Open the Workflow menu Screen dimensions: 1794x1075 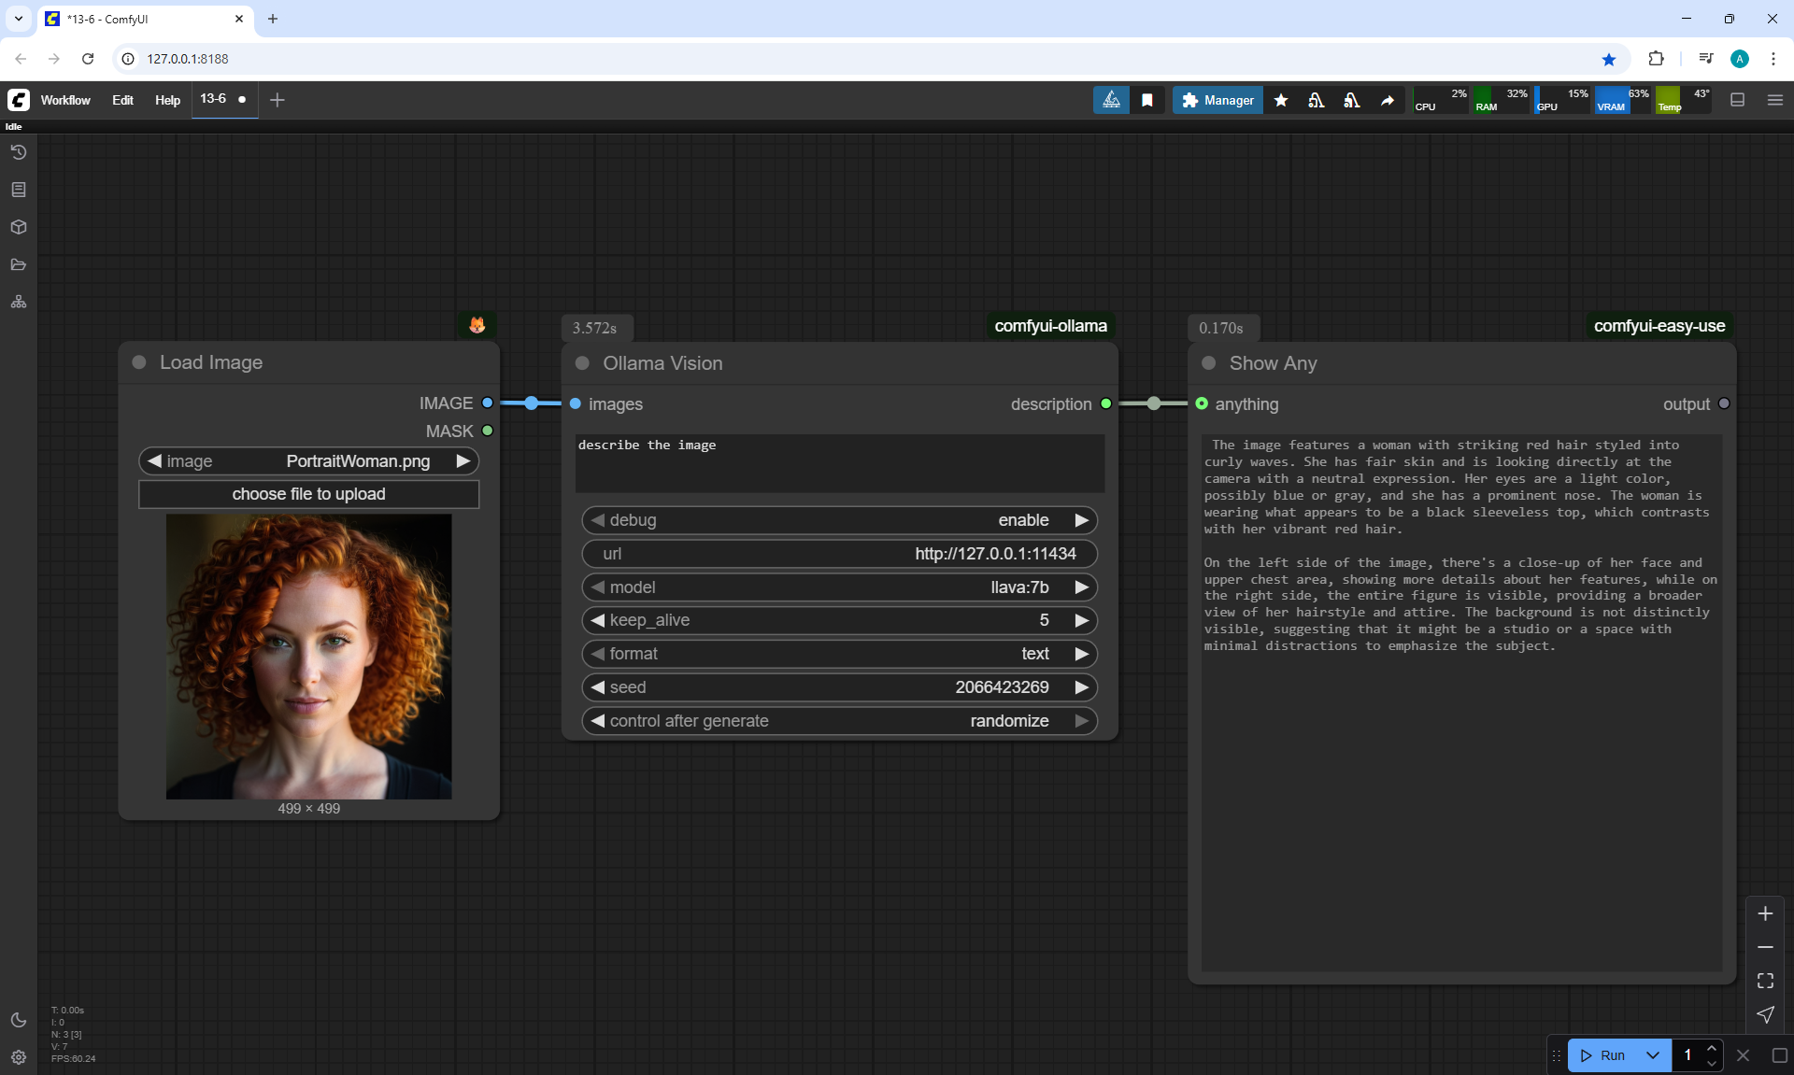click(65, 100)
